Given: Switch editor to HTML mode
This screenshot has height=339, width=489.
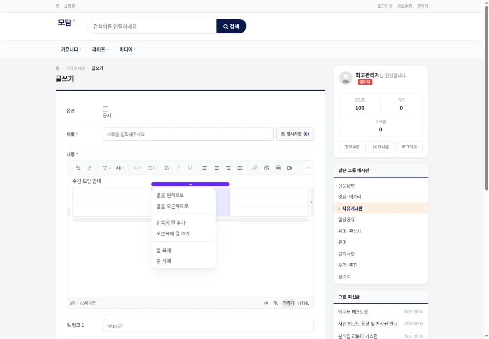Looking at the screenshot, I should tap(304, 303).
